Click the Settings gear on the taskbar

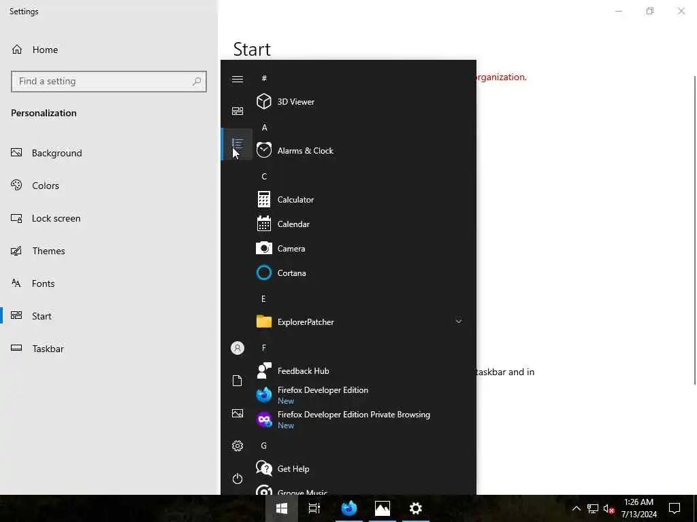(x=416, y=508)
